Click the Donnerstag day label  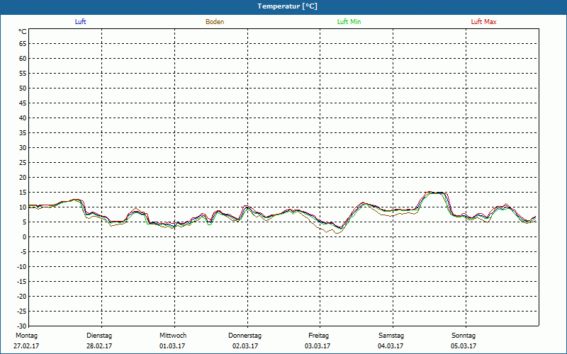click(x=245, y=336)
